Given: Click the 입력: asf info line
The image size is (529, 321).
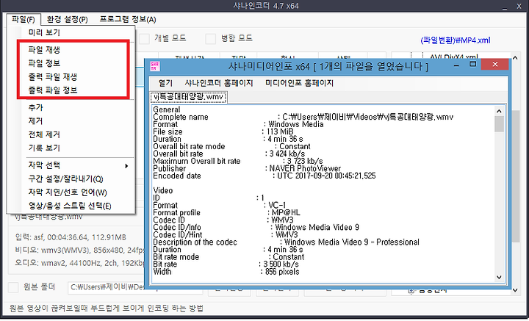Looking at the screenshot, I should click(71, 237).
